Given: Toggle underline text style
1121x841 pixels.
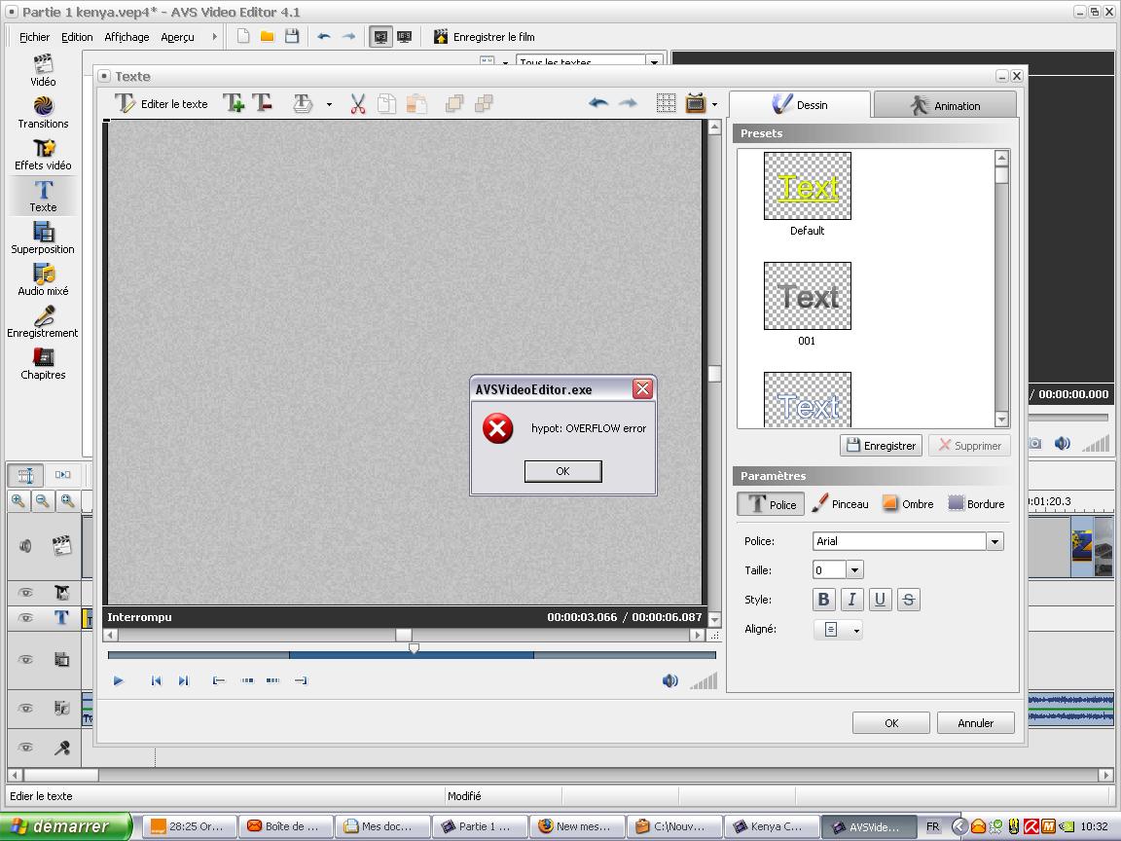Looking at the screenshot, I should pos(880,600).
